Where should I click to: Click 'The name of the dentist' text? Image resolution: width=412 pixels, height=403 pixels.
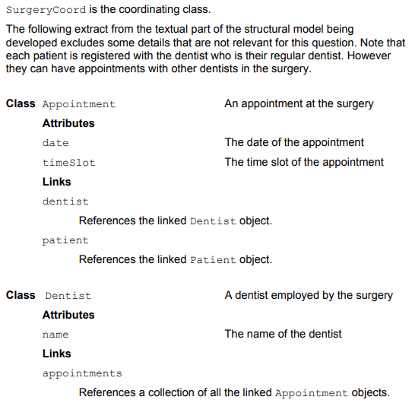coord(284,334)
